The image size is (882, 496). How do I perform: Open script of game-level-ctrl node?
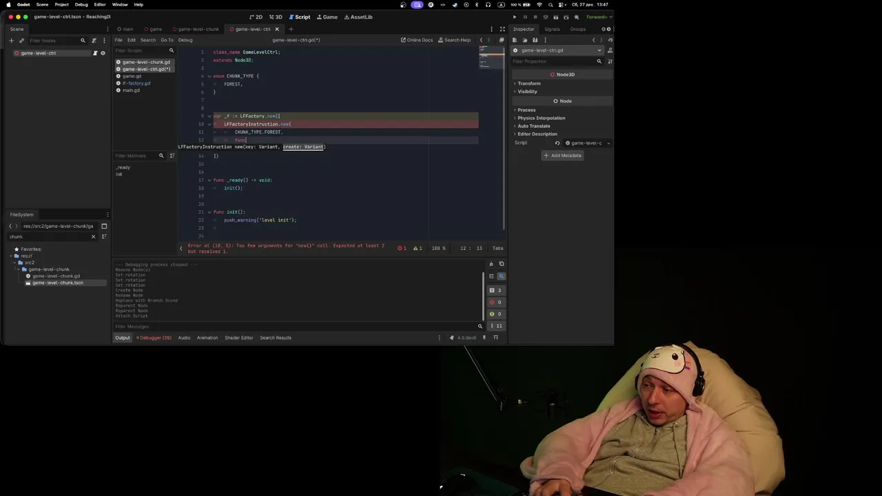point(95,53)
